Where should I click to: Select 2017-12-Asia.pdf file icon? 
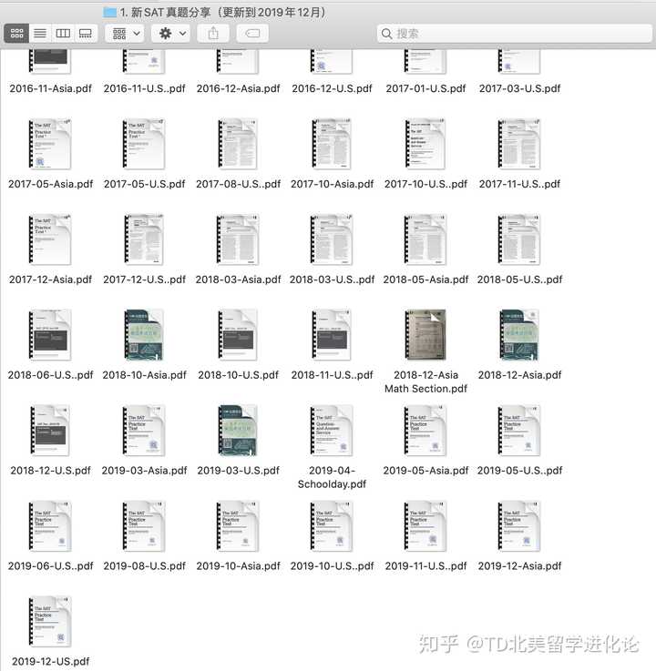coord(50,239)
